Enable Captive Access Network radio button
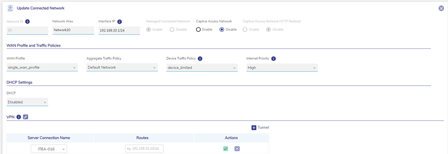 [x=198, y=30]
